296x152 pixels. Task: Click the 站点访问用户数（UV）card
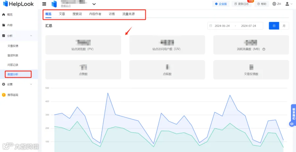[167, 45]
